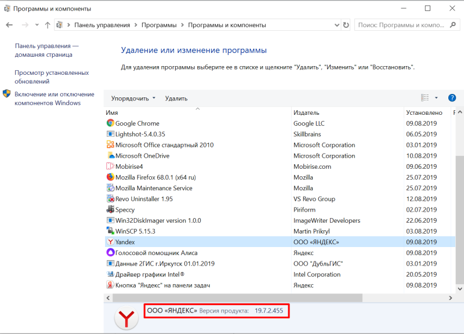Click the horizontal scrollbar thumb
The height and width of the screenshot is (334, 464).
pos(237,298)
